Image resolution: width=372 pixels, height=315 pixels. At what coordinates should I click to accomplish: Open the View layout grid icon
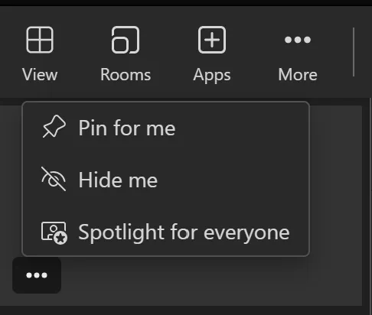click(x=40, y=40)
